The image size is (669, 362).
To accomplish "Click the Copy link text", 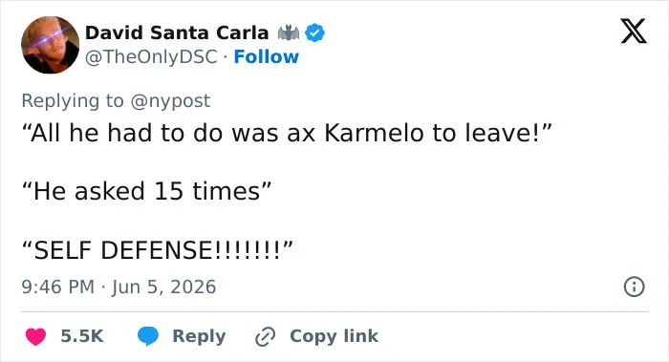I will (x=334, y=336).
